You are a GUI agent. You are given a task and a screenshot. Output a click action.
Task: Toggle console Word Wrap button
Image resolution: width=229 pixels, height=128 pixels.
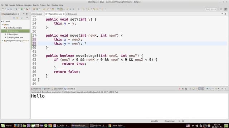(x=196, y=89)
